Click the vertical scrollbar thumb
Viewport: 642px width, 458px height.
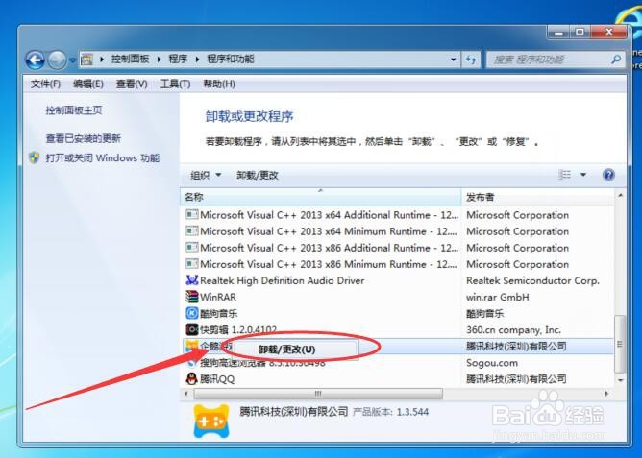[620, 344]
